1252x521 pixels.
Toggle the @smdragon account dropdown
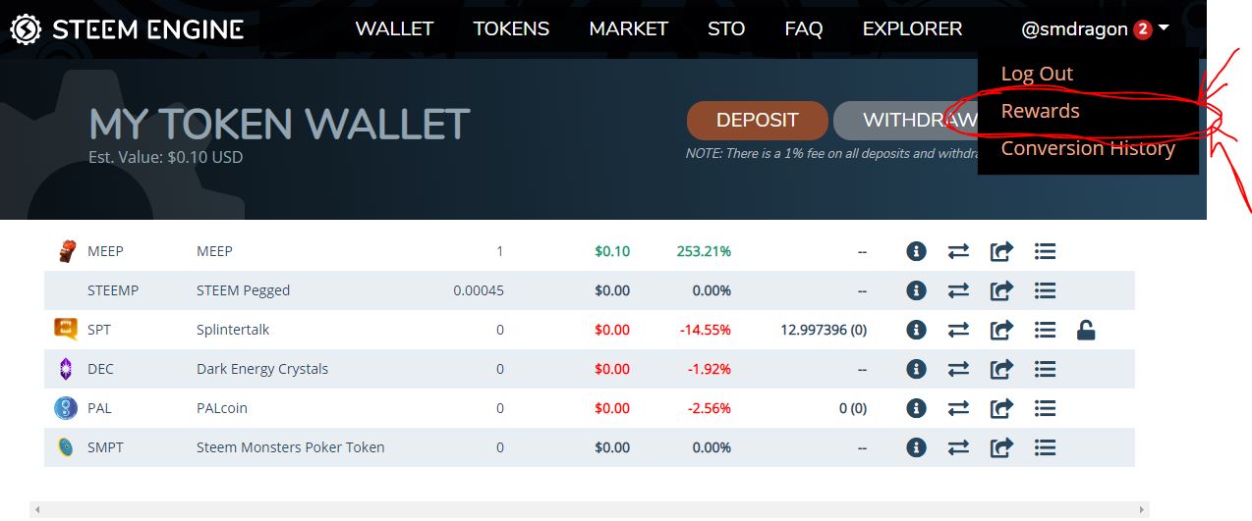[x=1095, y=29]
